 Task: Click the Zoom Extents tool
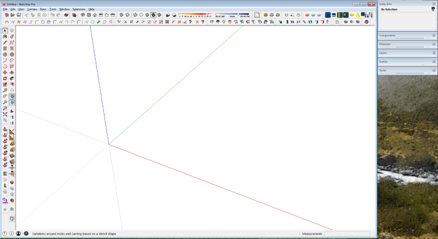(x=5, y=114)
